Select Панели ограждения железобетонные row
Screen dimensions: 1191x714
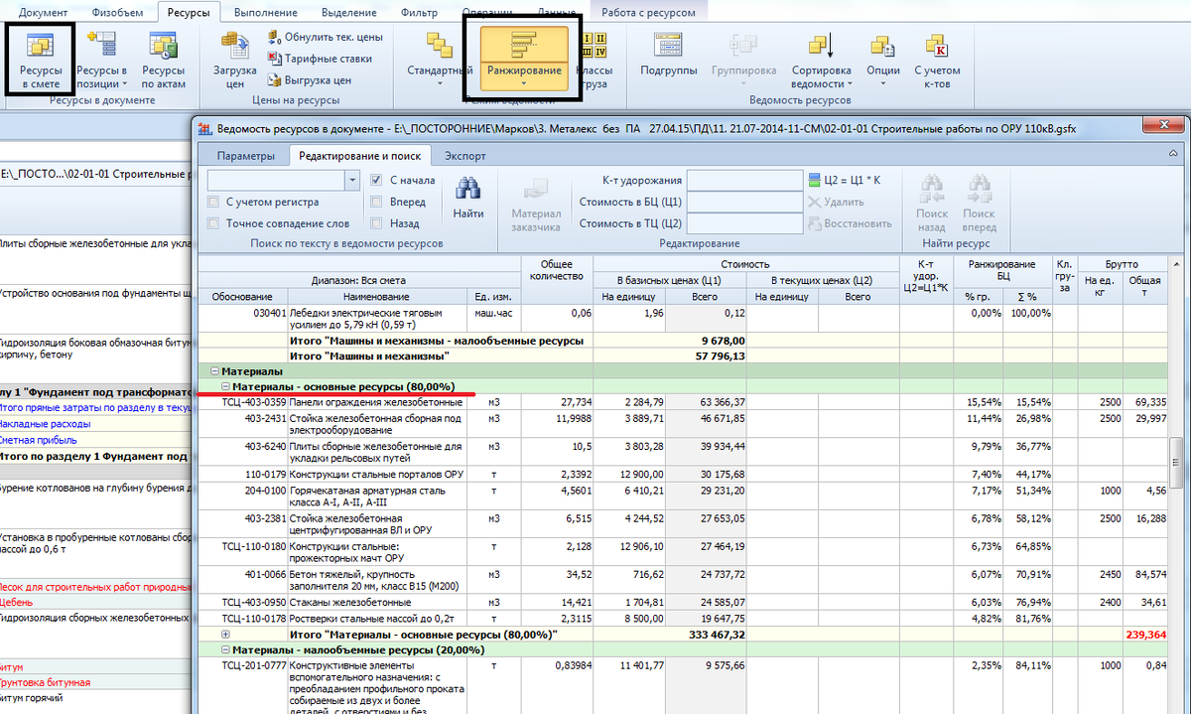click(x=685, y=402)
